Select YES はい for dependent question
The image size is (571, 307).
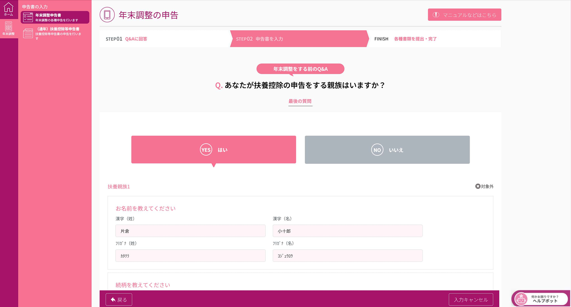click(213, 149)
